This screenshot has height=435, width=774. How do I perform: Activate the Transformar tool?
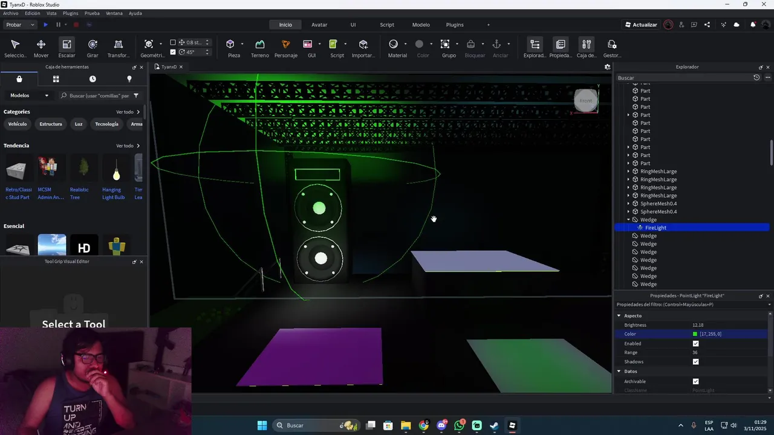coord(119,48)
